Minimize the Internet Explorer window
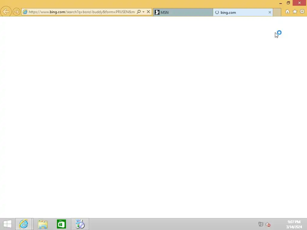This screenshot has width=307, height=230. click(x=281, y=3)
